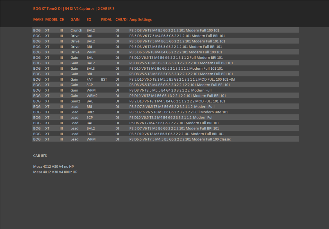Click the amp settings starting "P8.5 D7 V6 T8"
The width and height of the screenshot is (329, 229).
[174, 128]
